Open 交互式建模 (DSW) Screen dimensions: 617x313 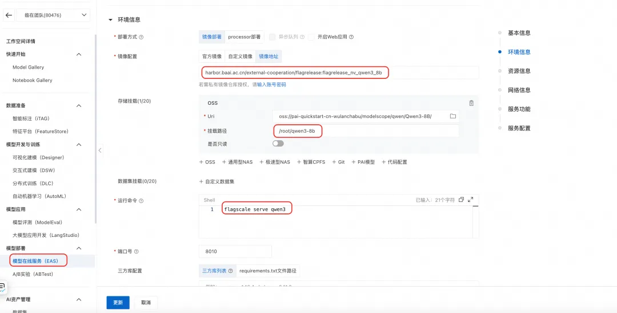34,171
